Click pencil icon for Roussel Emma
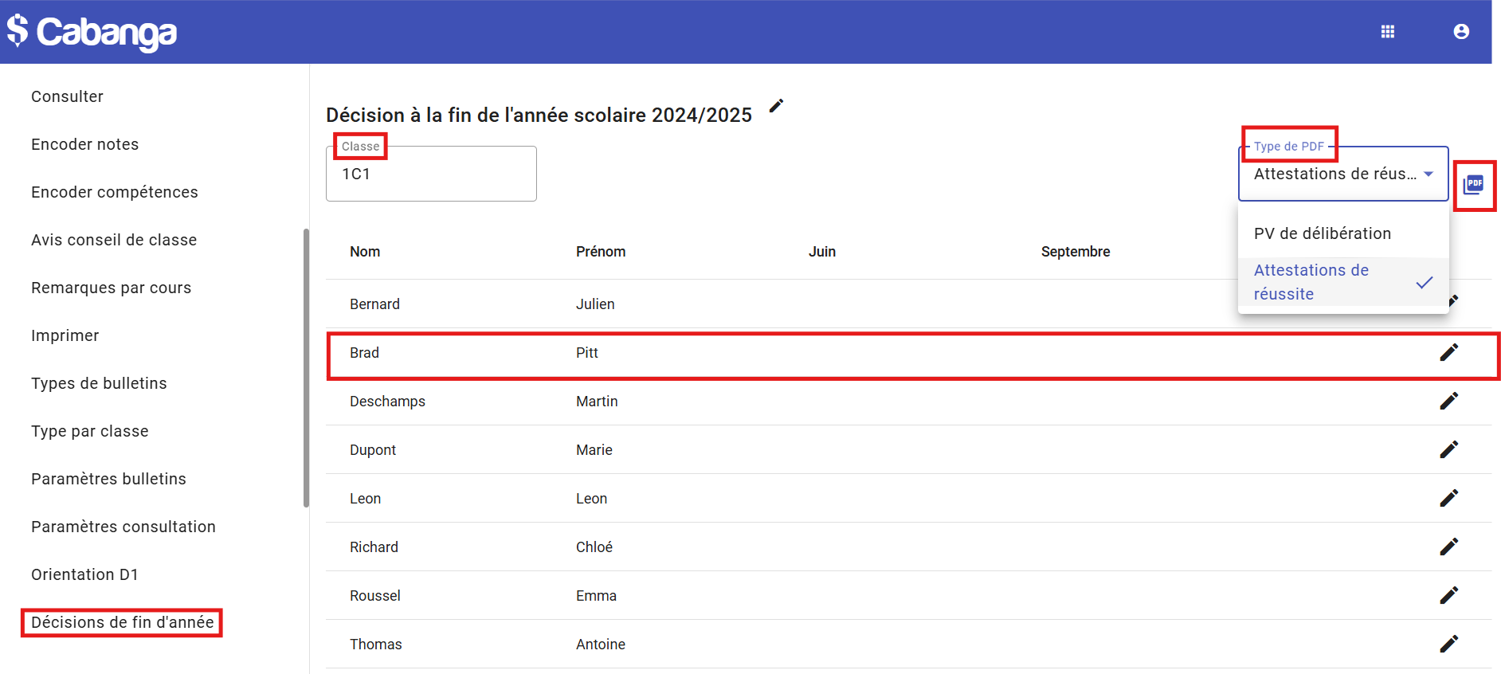Viewport: 1501px width, 674px height. coord(1448,595)
